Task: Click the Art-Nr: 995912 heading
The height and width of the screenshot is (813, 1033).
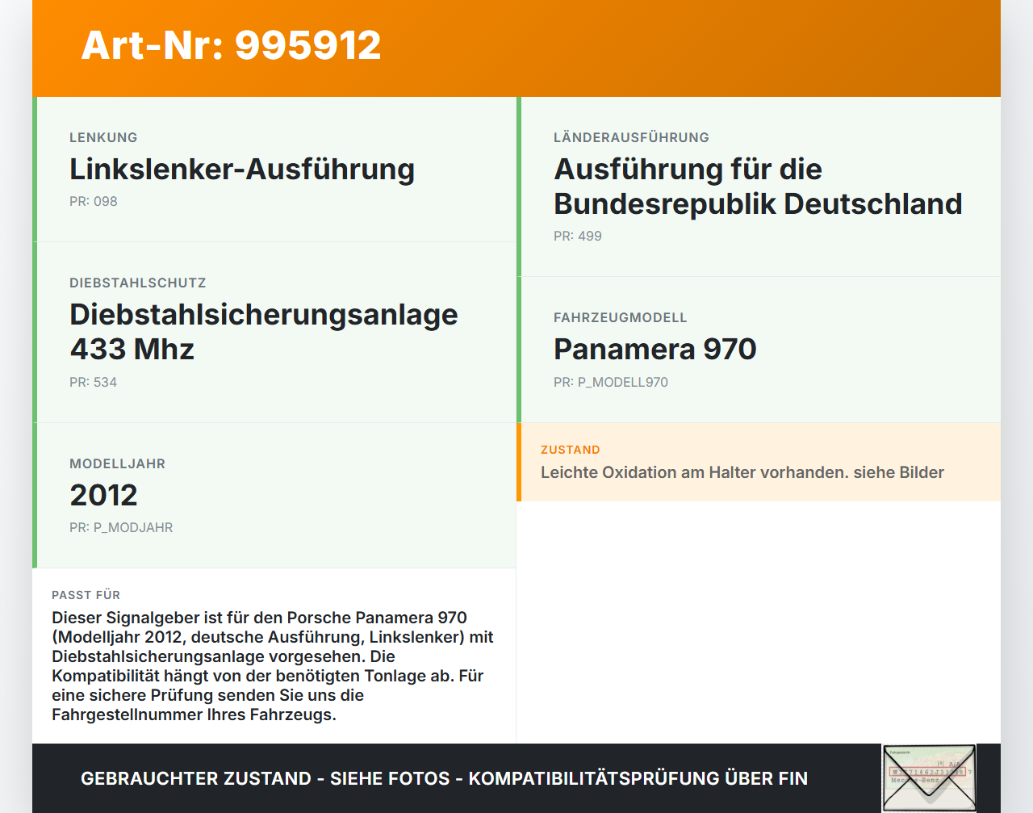Action: (231, 45)
